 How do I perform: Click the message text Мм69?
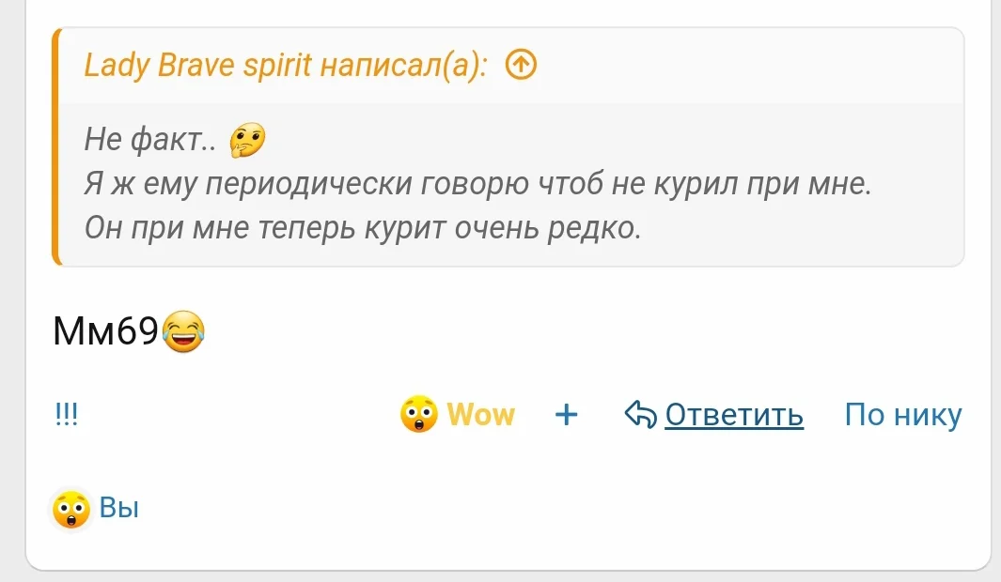[x=105, y=331]
